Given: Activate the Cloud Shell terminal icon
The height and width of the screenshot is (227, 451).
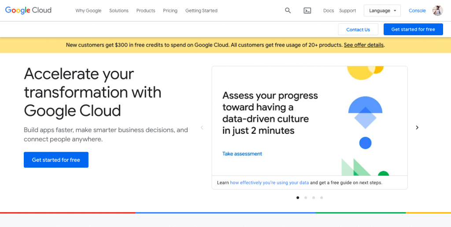Looking at the screenshot, I should click(x=307, y=11).
